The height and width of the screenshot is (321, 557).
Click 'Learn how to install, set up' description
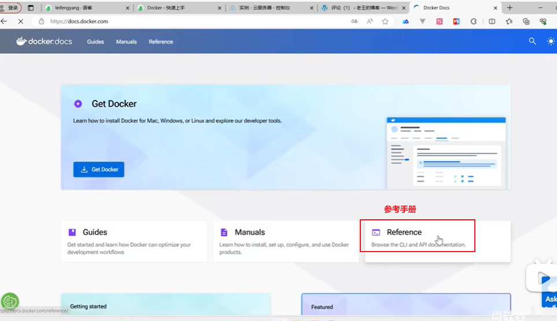(284, 248)
